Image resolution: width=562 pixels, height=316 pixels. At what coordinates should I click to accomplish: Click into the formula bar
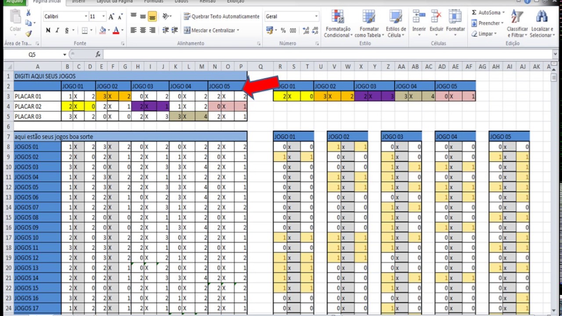coord(327,54)
